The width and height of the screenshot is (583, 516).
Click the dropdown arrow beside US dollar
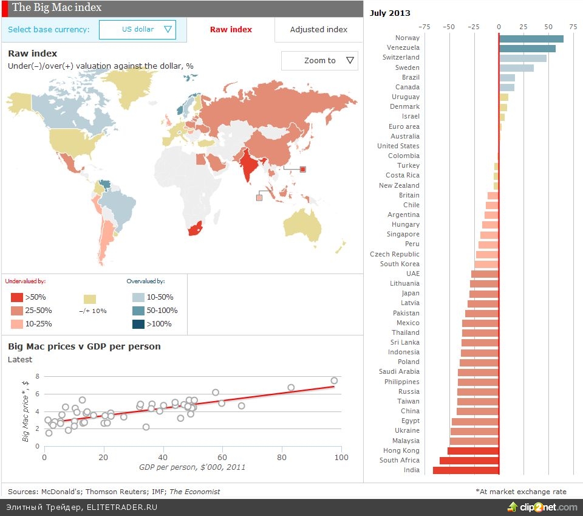[168, 29]
